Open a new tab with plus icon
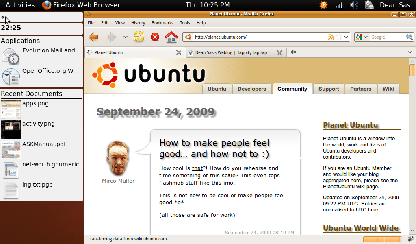Screen dimensions: 416x244 click(293, 52)
